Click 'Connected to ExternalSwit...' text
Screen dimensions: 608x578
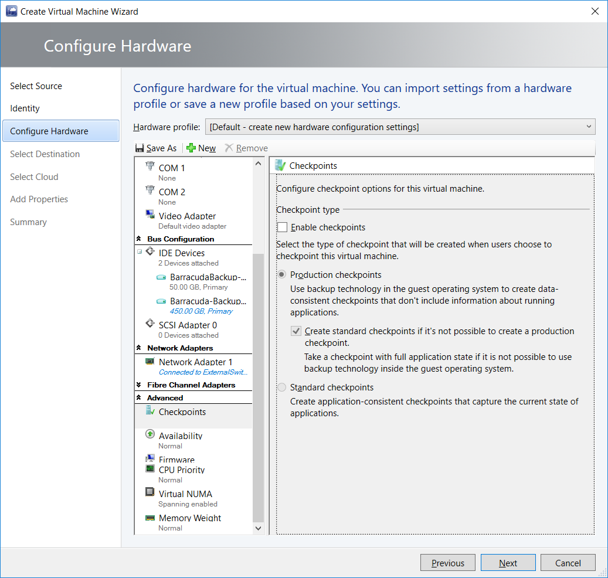(x=203, y=372)
